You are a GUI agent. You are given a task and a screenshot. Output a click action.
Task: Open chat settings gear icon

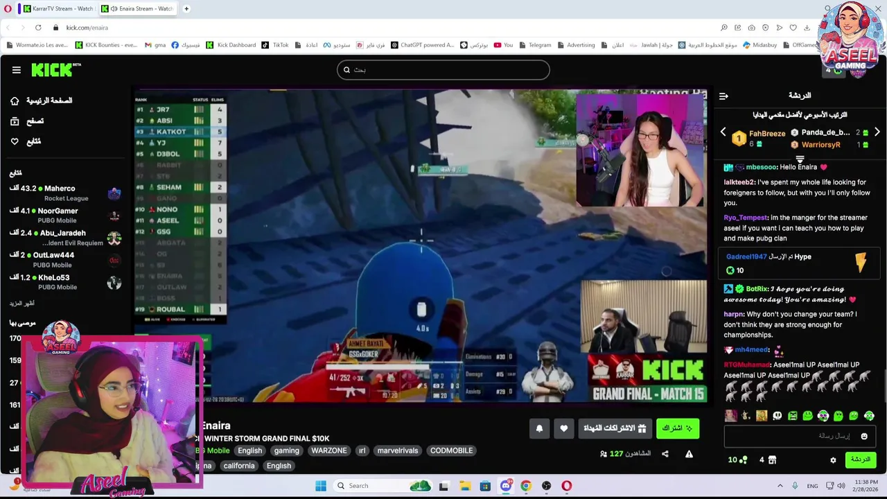coord(833,459)
